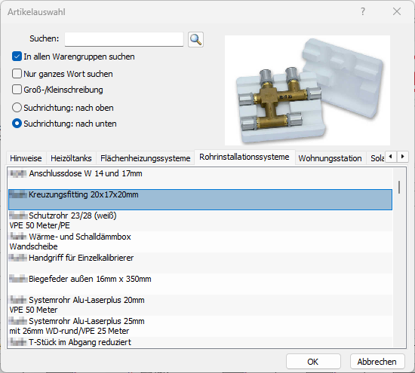Image resolution: width=415 pixels, height=373 pixels.
Task: Click the magnifying glass search icon
Action: [x=195, y=40]
